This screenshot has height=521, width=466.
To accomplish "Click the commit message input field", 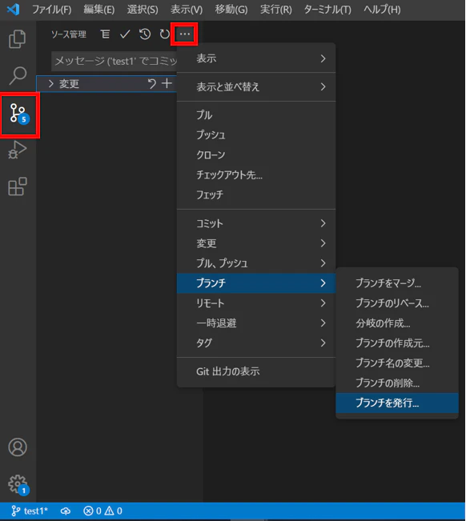I will pyautogui.click(x=114, y=61).
